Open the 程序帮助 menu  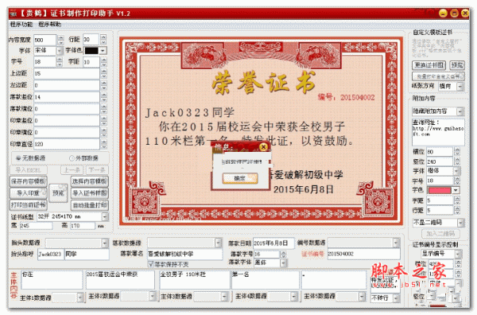[x=49, y=24]
